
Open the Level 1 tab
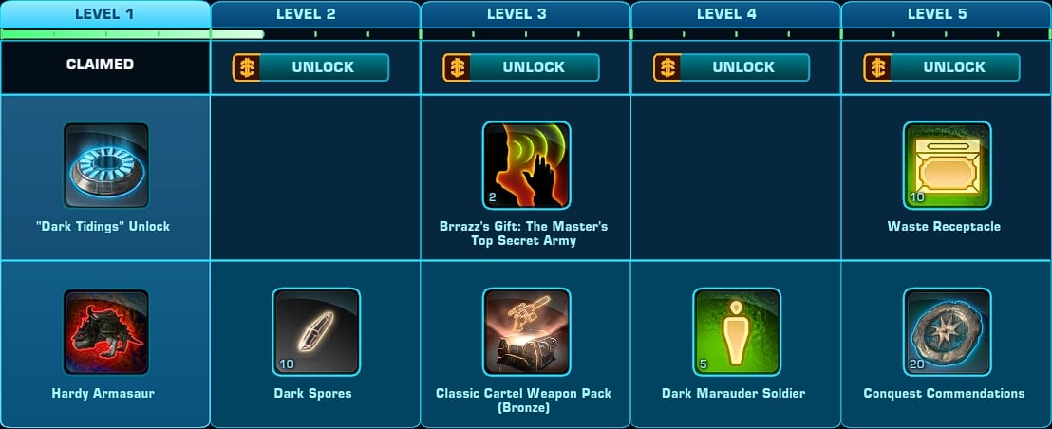pos(105,14)
